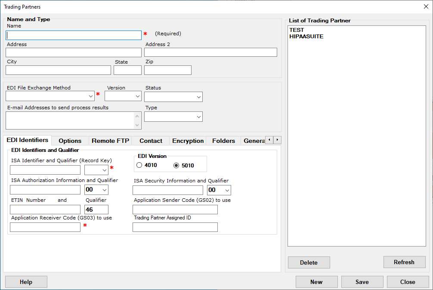Click the Help button

[26, 282]
